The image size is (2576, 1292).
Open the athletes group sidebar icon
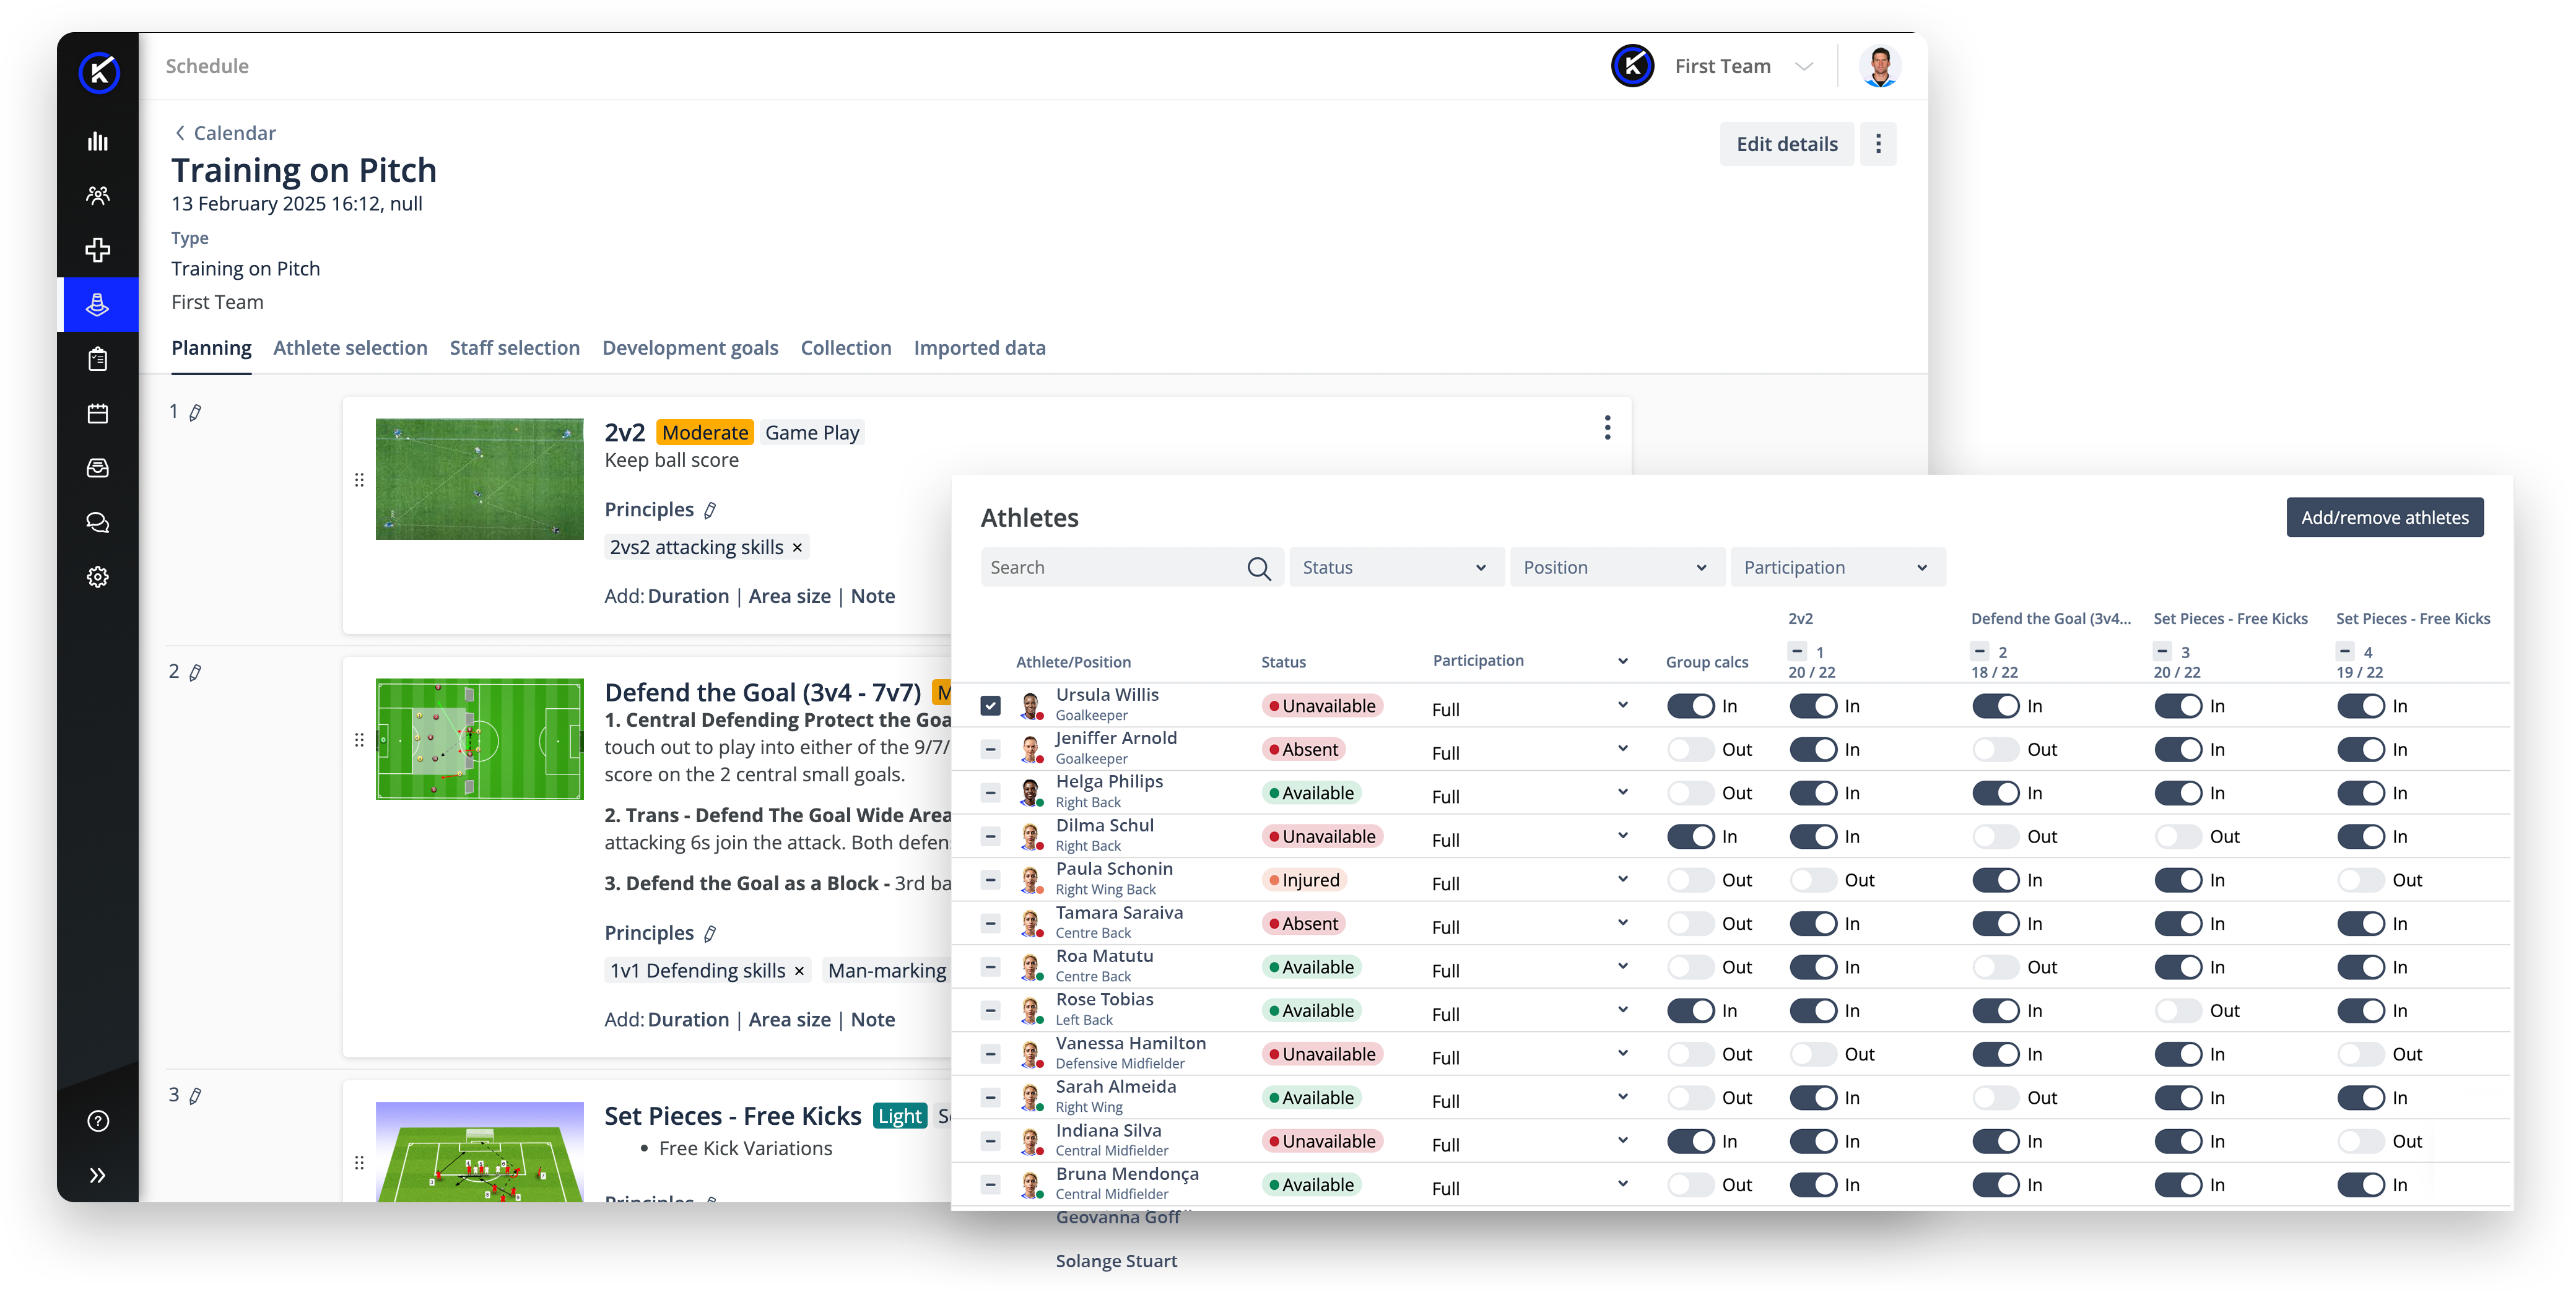97,196
